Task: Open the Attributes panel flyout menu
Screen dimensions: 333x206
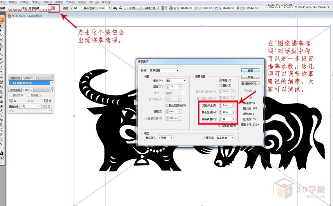Action: 52,91
